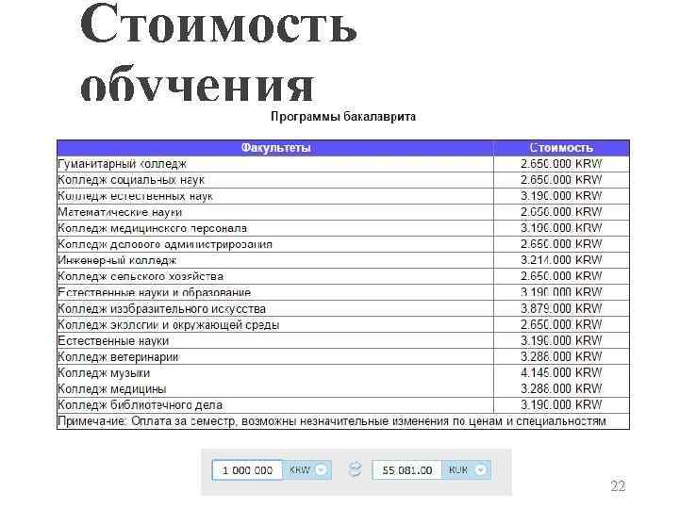Select the 'Инженерный колледж' row label
The image size is (679, 509).
[117, 260]
